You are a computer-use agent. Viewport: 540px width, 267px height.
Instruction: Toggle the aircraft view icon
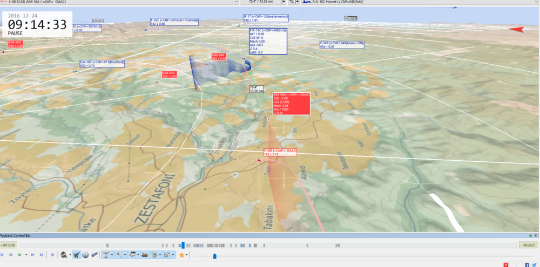[x=76, y=255]
